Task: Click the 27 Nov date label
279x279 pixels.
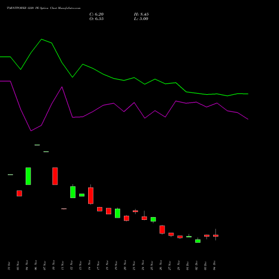Action: (x=170, y=266)
